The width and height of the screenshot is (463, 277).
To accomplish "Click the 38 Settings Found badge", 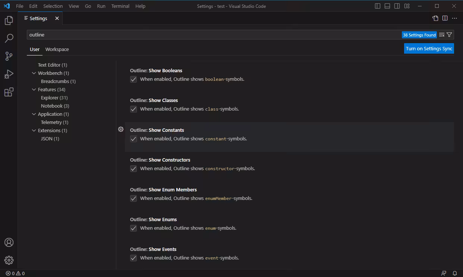I will 419,35.
